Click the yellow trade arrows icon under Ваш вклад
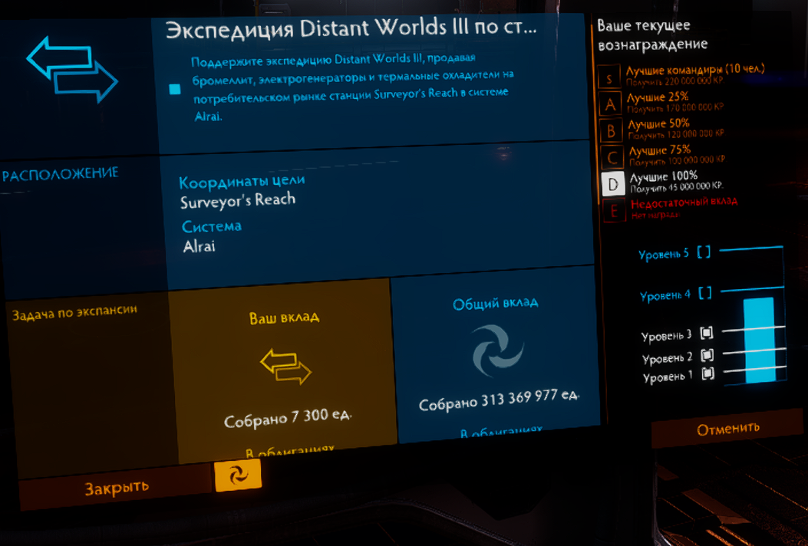Screen dimensions: 808x546 [x=285, y=367]
